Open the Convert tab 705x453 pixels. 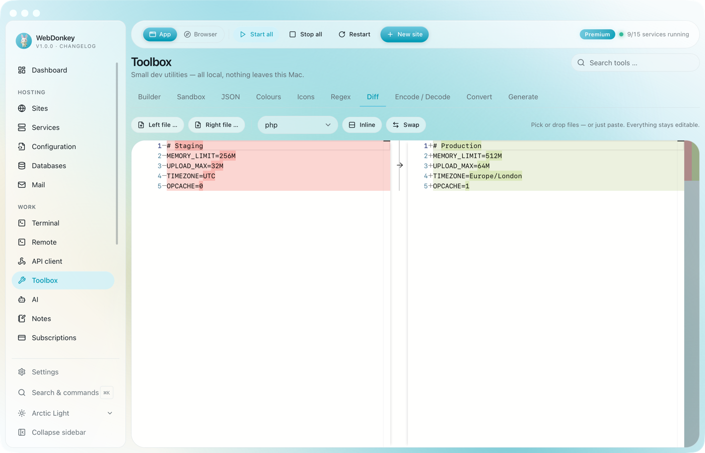479,97
